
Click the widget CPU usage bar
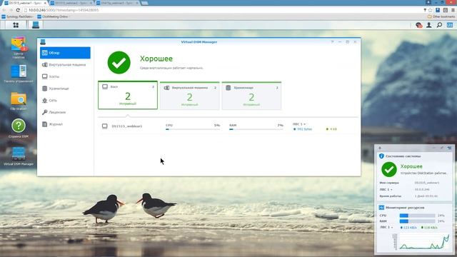(x=417, y=216)
